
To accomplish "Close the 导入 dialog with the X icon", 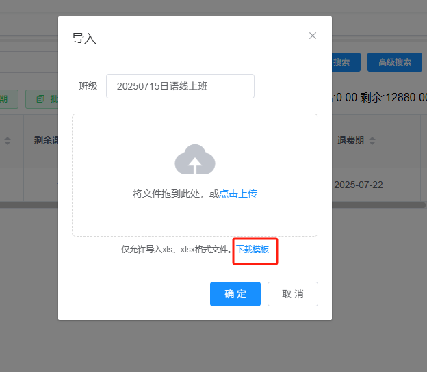I will 313,36.
